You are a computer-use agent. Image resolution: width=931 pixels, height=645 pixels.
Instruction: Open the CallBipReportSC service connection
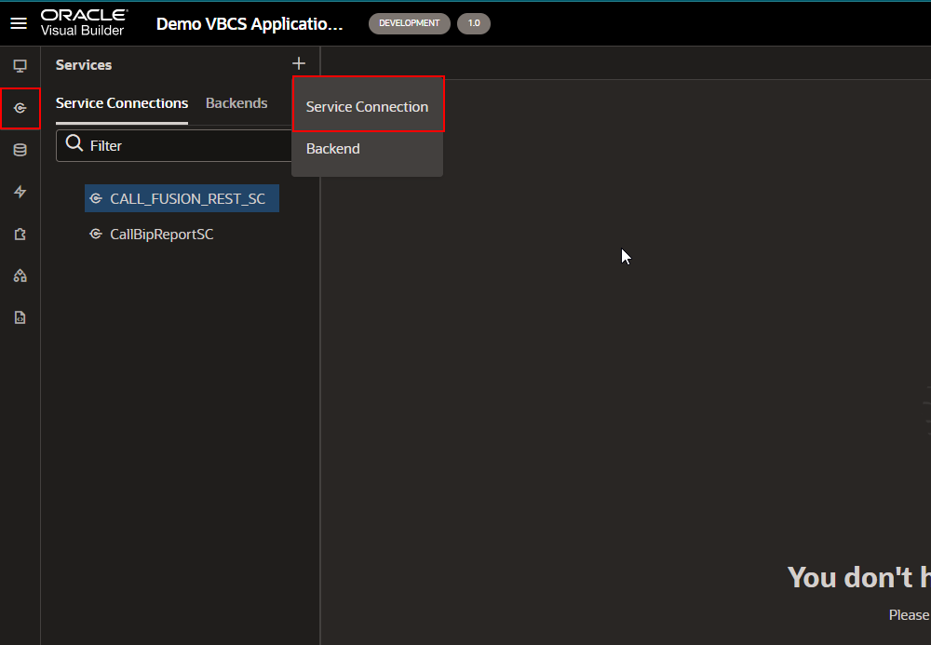point(161,235)
